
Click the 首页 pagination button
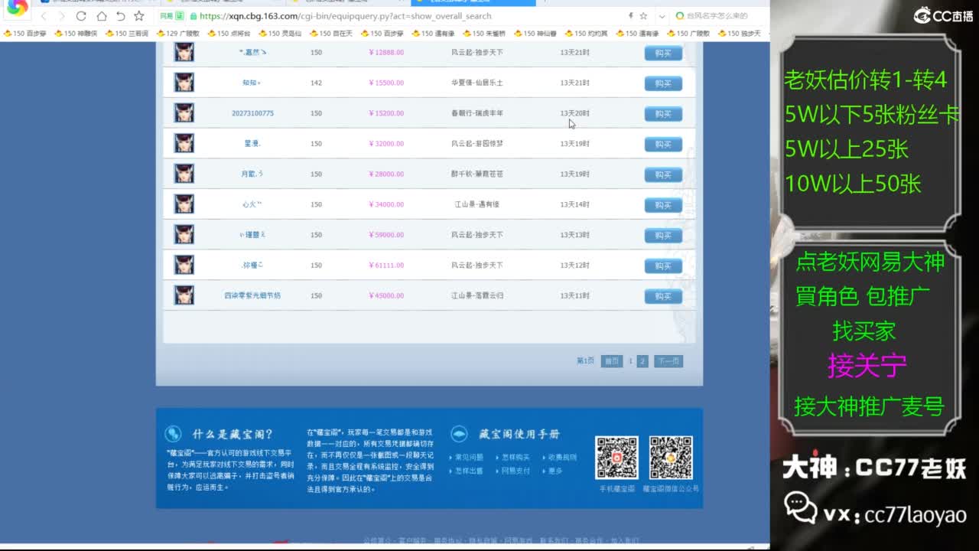pyautogui.click(x=612, y=360)
